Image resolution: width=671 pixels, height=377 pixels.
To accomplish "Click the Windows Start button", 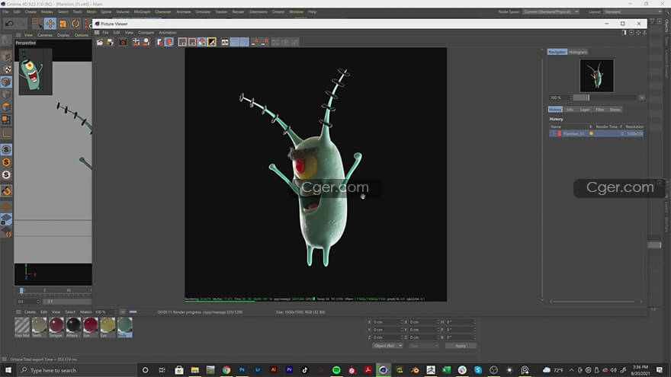I will 8,370.
